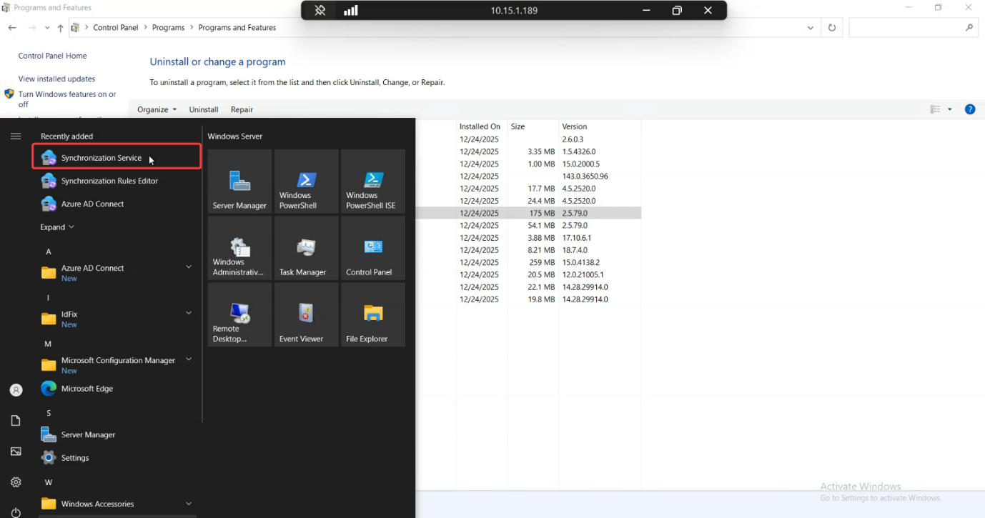Refresh the Programs and Features address bar

point(832,28)
